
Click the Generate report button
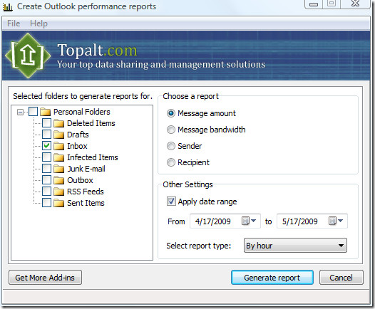[x=272, y=278]
